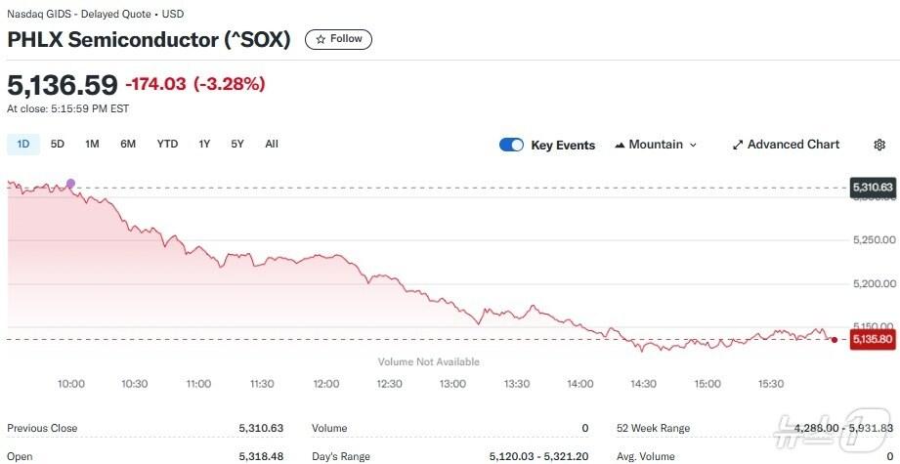Click the Advanced Chart expand arrows icon
Image resolution: width=900 pixels, height=464 pixels.
(x=738, y=145)
